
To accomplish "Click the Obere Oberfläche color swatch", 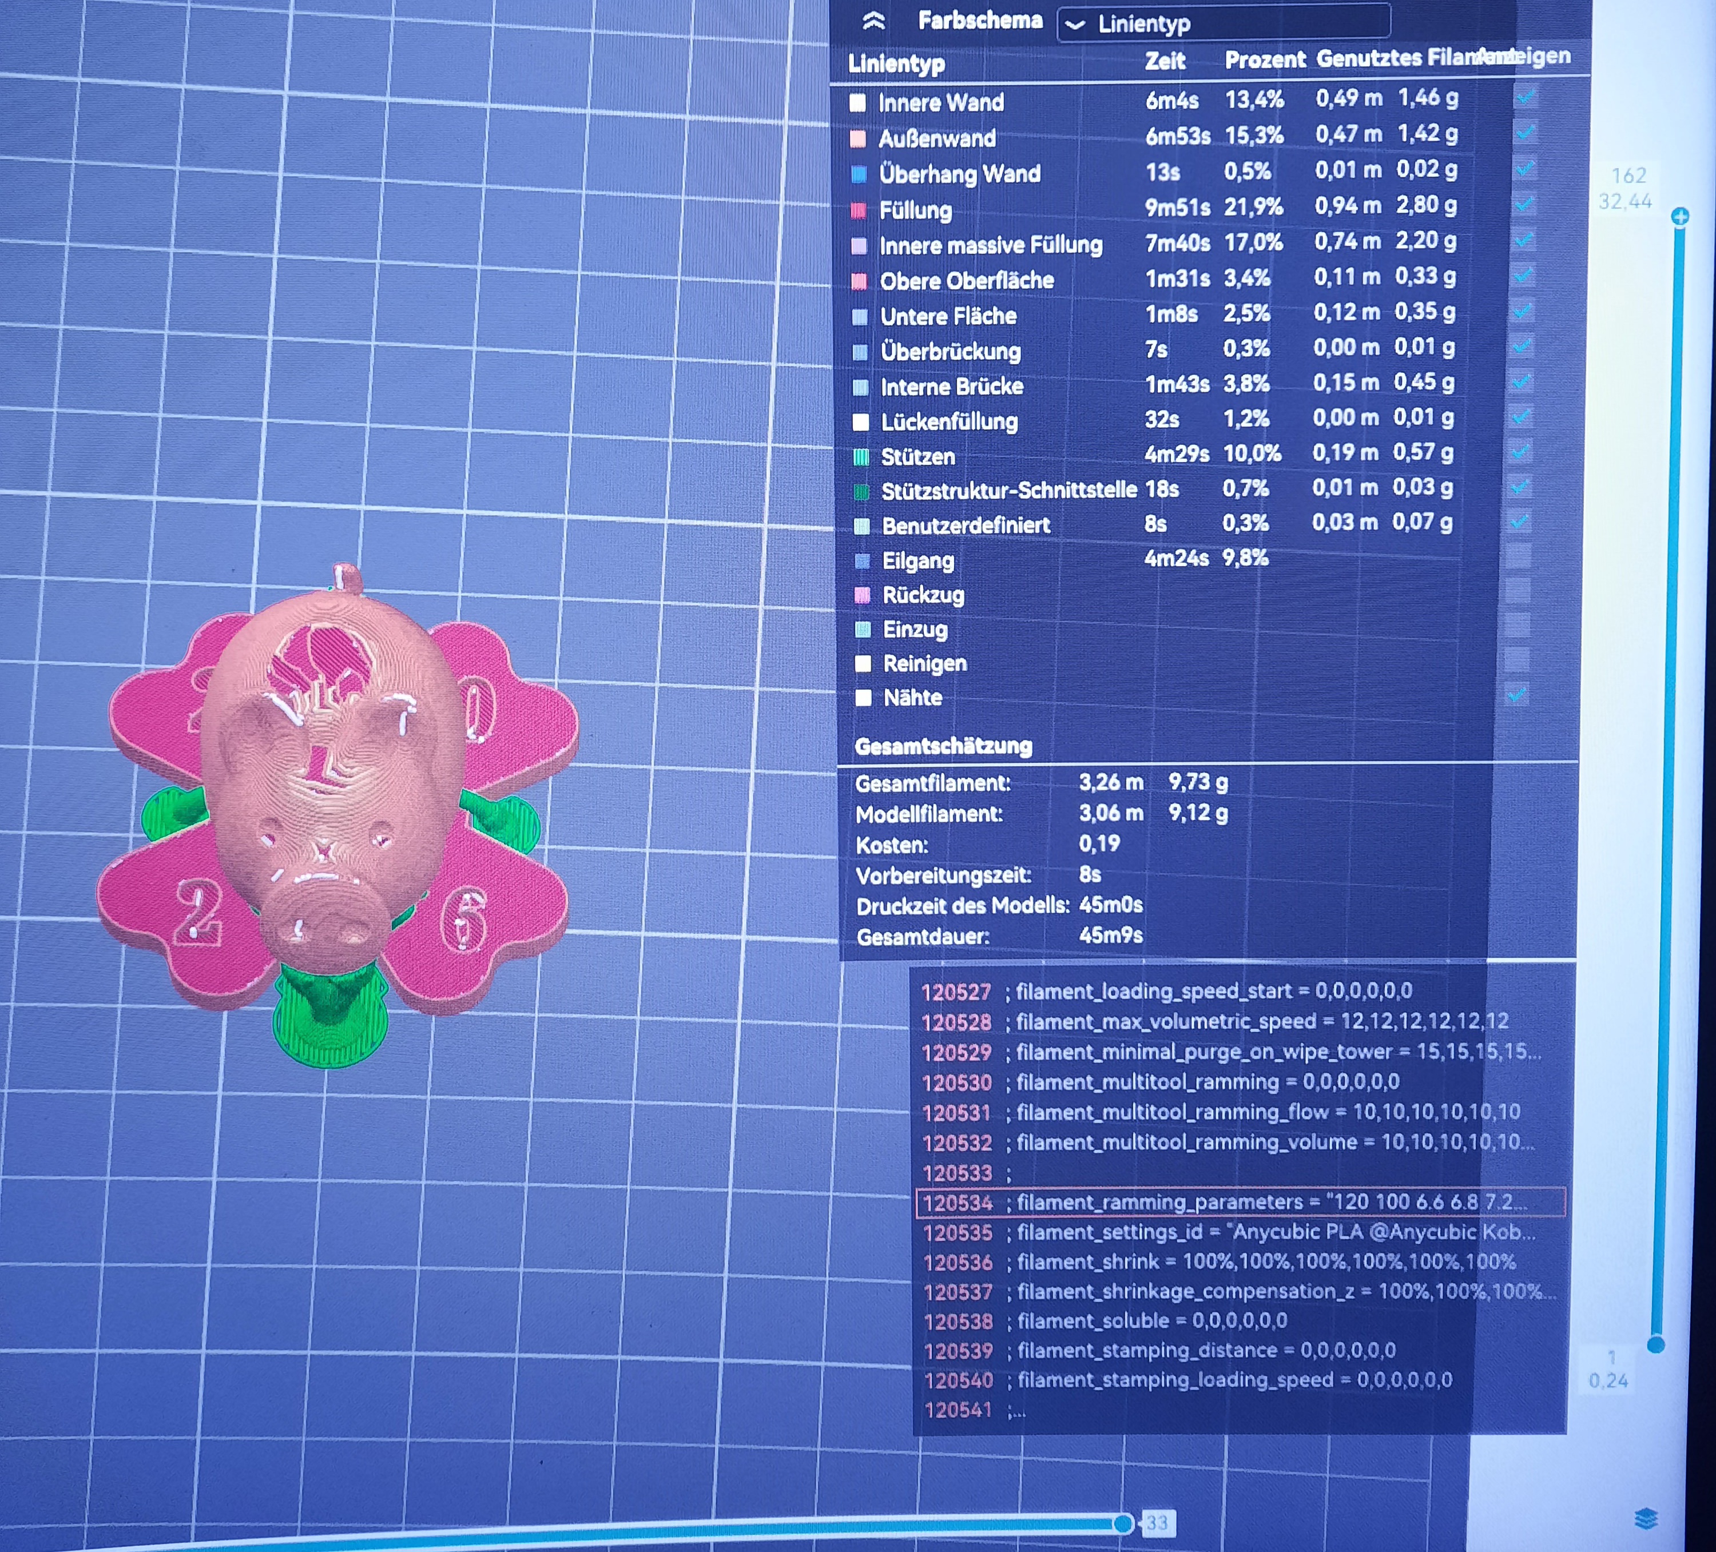I will [860, 281].
